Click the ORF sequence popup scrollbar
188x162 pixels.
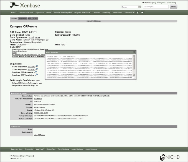point(134,66)
